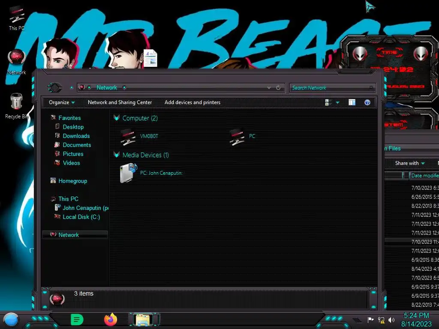Open John Cenaputin under This PC

[x=85, y=208]
